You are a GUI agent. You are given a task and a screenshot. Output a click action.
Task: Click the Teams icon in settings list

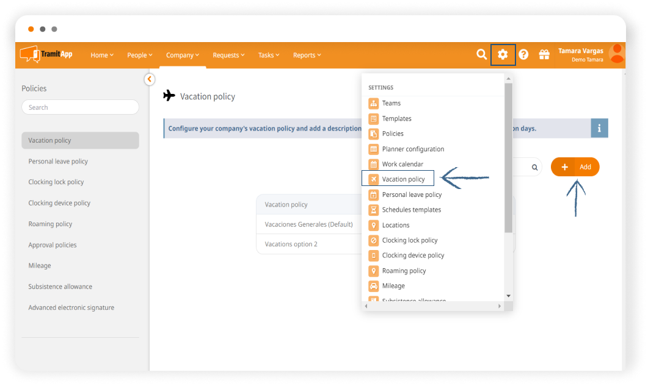[x=374, y=103]
